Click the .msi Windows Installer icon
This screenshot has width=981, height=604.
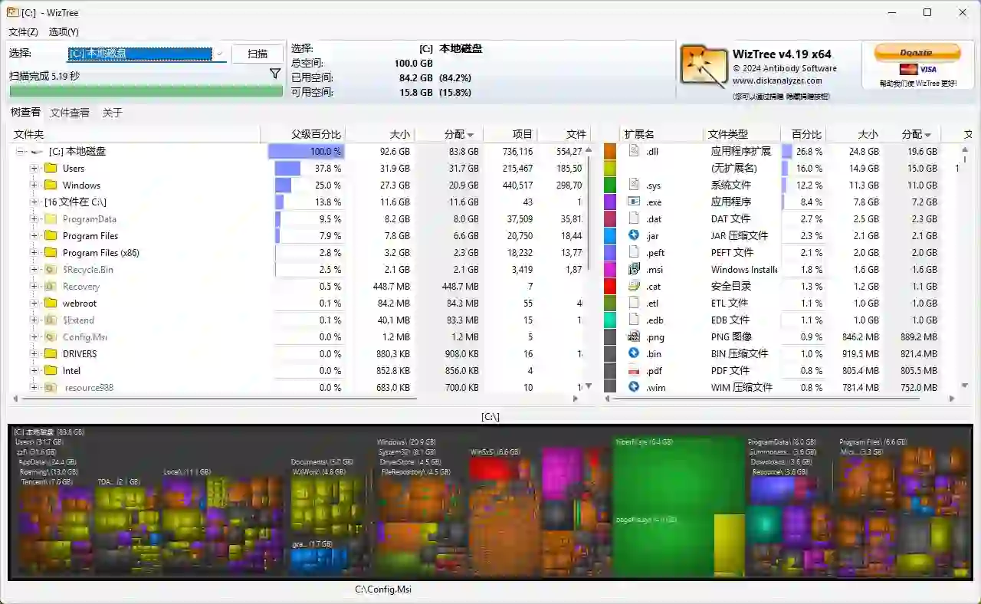[635, 269]
